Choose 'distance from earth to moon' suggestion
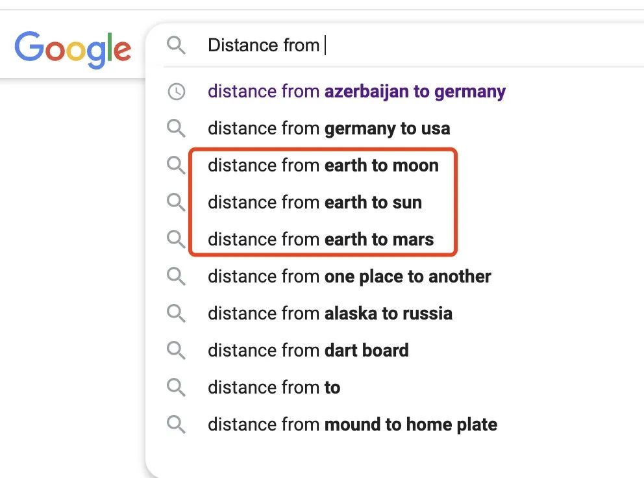The width and height of the screenshot is (644, 478). pyautogui.click(x=323, y=166)
